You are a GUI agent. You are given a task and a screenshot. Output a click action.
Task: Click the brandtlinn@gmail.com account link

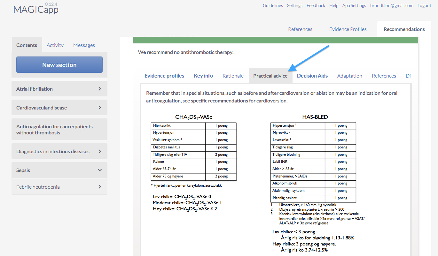tap(392, 5)
